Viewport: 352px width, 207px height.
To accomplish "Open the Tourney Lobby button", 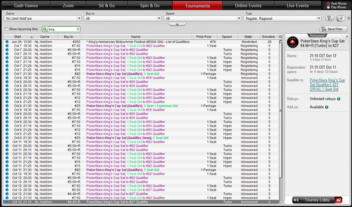I will tap(317, 200).
